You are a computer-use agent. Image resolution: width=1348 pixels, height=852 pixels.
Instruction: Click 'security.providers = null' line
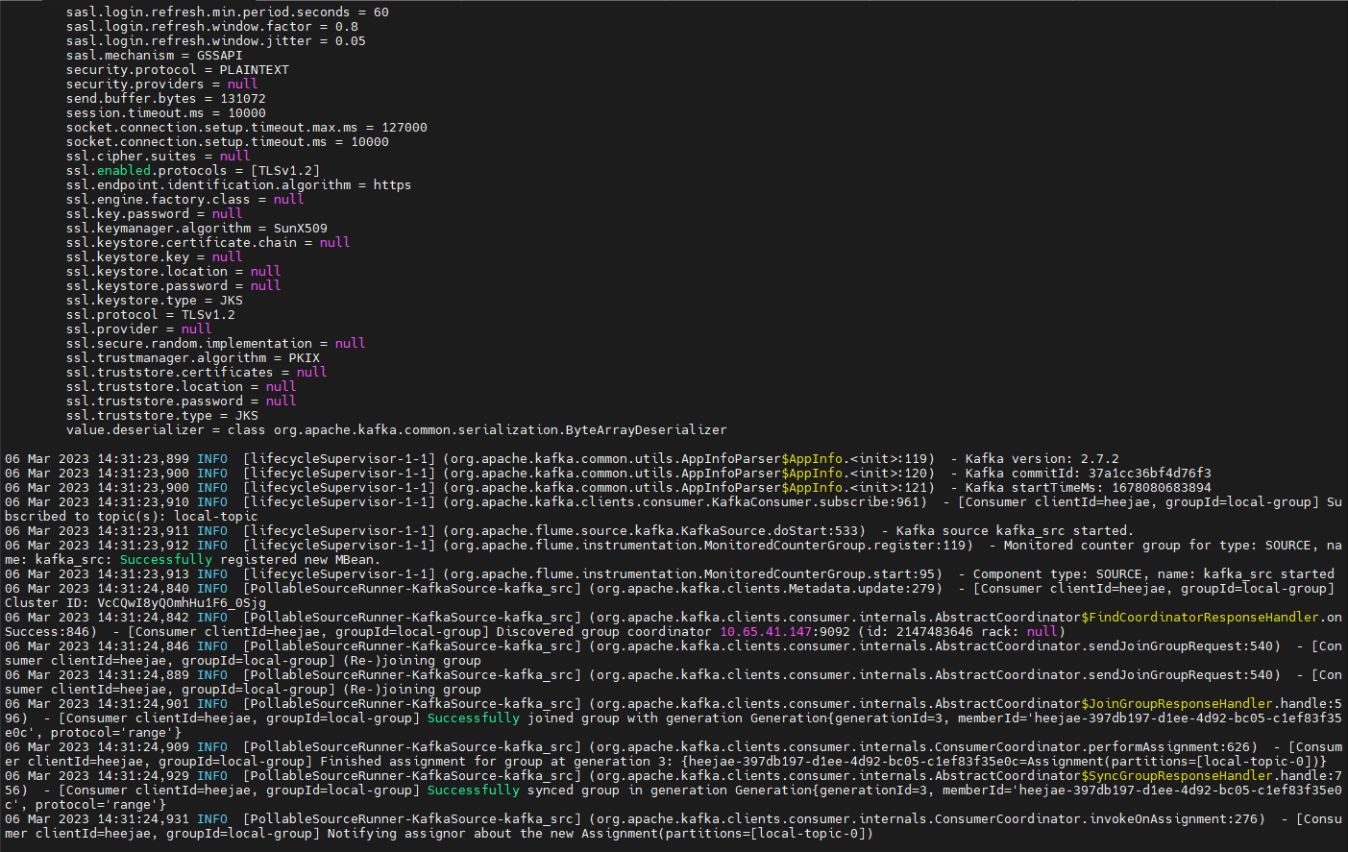pyautogui.click(x=162, y=85)
